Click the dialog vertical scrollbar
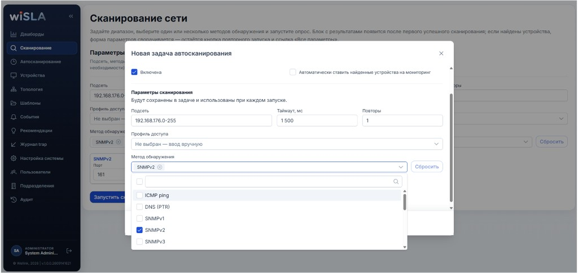 (x=451, y=147)
